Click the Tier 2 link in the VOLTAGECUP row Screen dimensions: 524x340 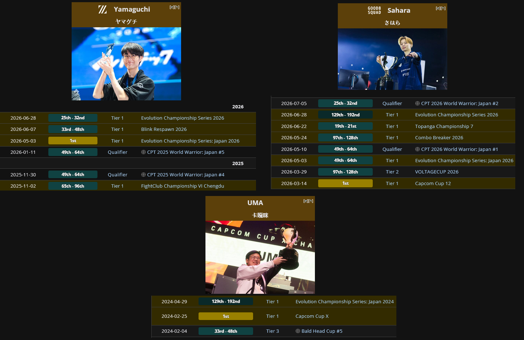point(392,172)
